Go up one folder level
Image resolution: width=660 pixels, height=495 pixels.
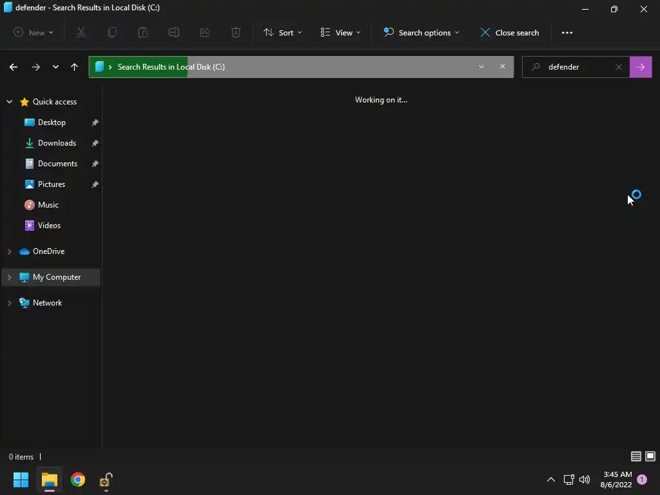[75, 67]
